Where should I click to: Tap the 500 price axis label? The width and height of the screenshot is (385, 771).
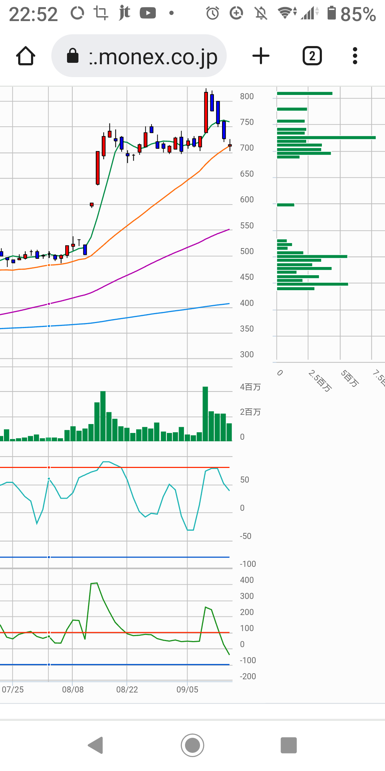[x=247, y=251]
